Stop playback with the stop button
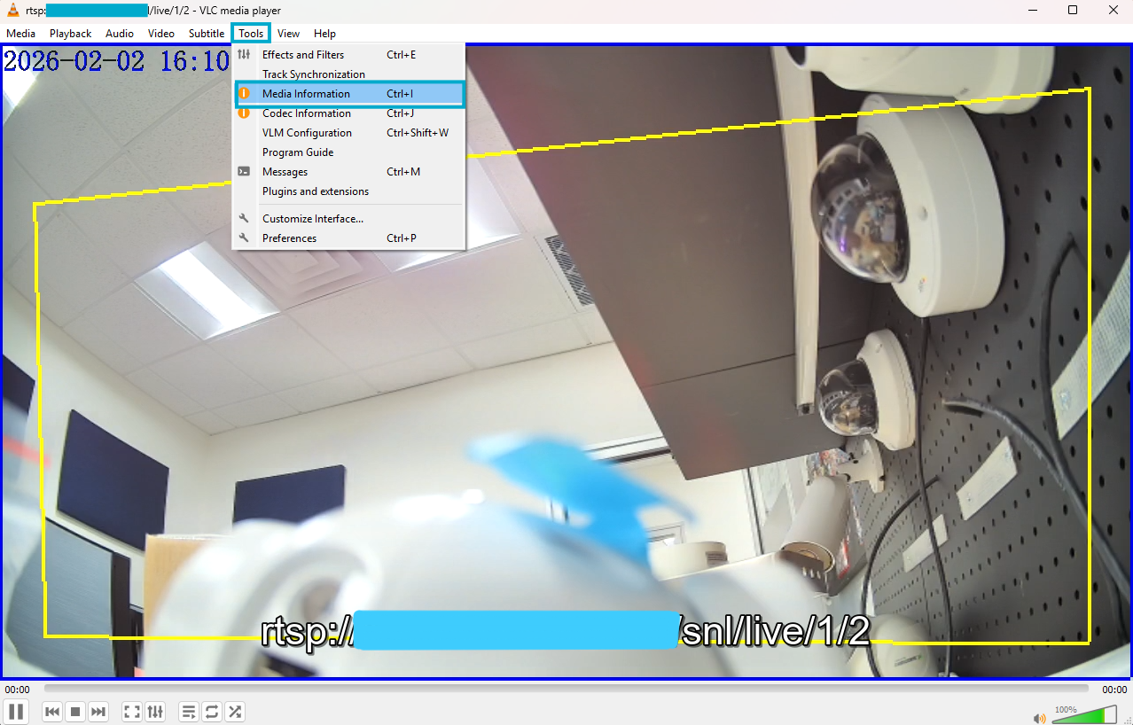Viewport: 1133px width, 725px height. pos(75,711)
